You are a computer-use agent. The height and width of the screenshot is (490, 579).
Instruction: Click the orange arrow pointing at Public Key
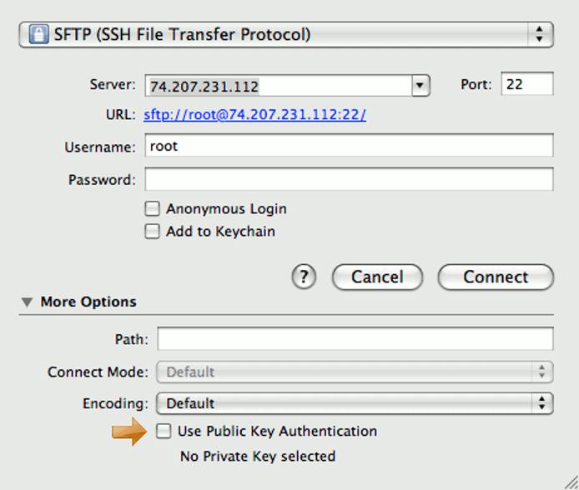coord(128,432)
